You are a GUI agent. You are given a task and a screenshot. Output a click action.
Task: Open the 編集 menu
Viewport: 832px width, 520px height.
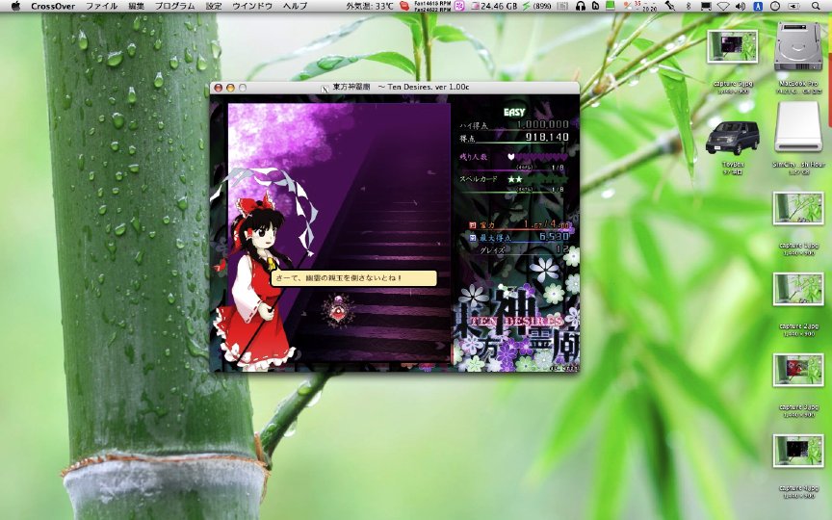(137, 7)
